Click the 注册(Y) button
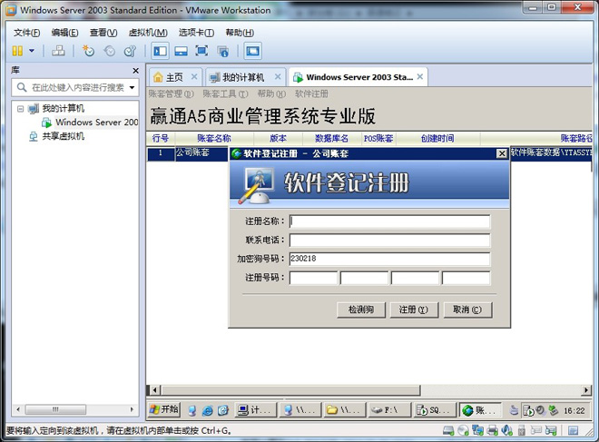The width and height of the screenshot is (599, 442). click(x=414, y=309)
